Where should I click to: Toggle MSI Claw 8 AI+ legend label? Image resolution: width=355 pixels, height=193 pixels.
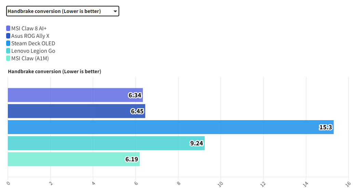tap(29, 28)
